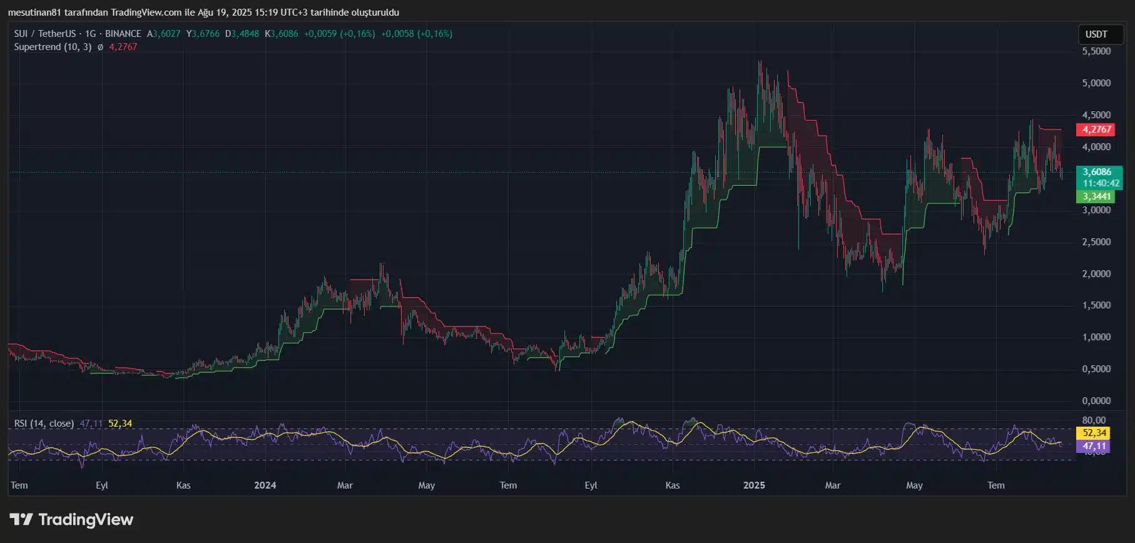Click the 80,00 level on RSI scale

click(x=1094, y=420)
